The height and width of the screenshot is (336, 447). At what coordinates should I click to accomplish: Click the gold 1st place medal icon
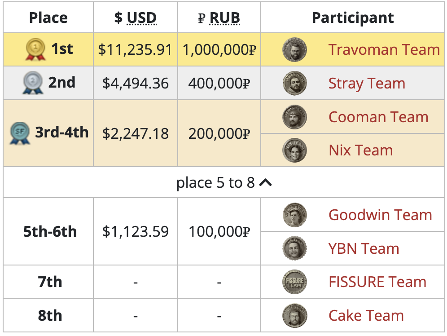click(35, 50)
